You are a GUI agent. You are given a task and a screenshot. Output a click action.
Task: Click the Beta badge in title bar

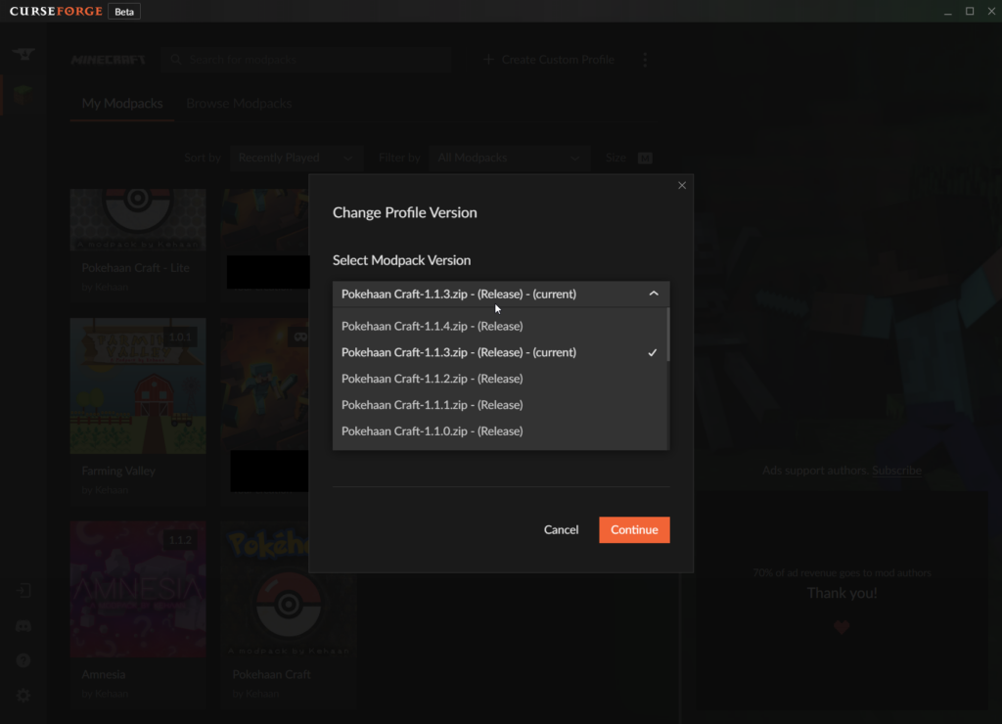tap(124, 12)
